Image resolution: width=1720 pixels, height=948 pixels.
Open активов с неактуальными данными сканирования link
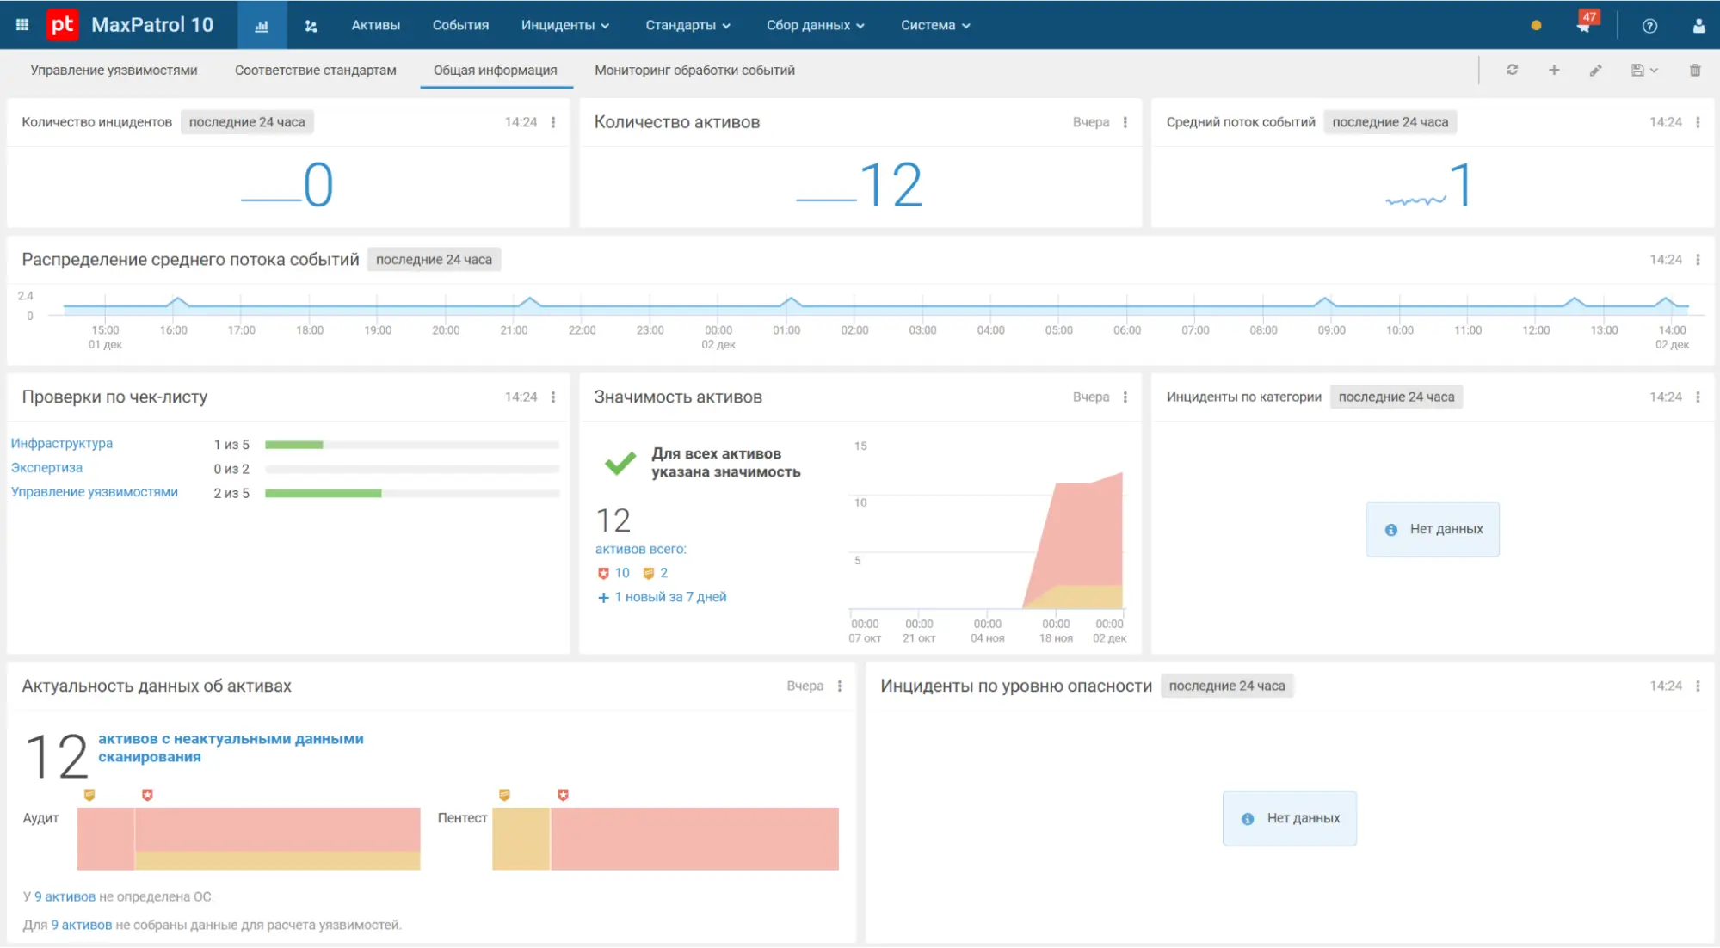(x=231, y=748)
